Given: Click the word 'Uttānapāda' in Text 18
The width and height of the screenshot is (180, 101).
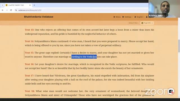Looking at the screenshot, I should tap(71, 95).
